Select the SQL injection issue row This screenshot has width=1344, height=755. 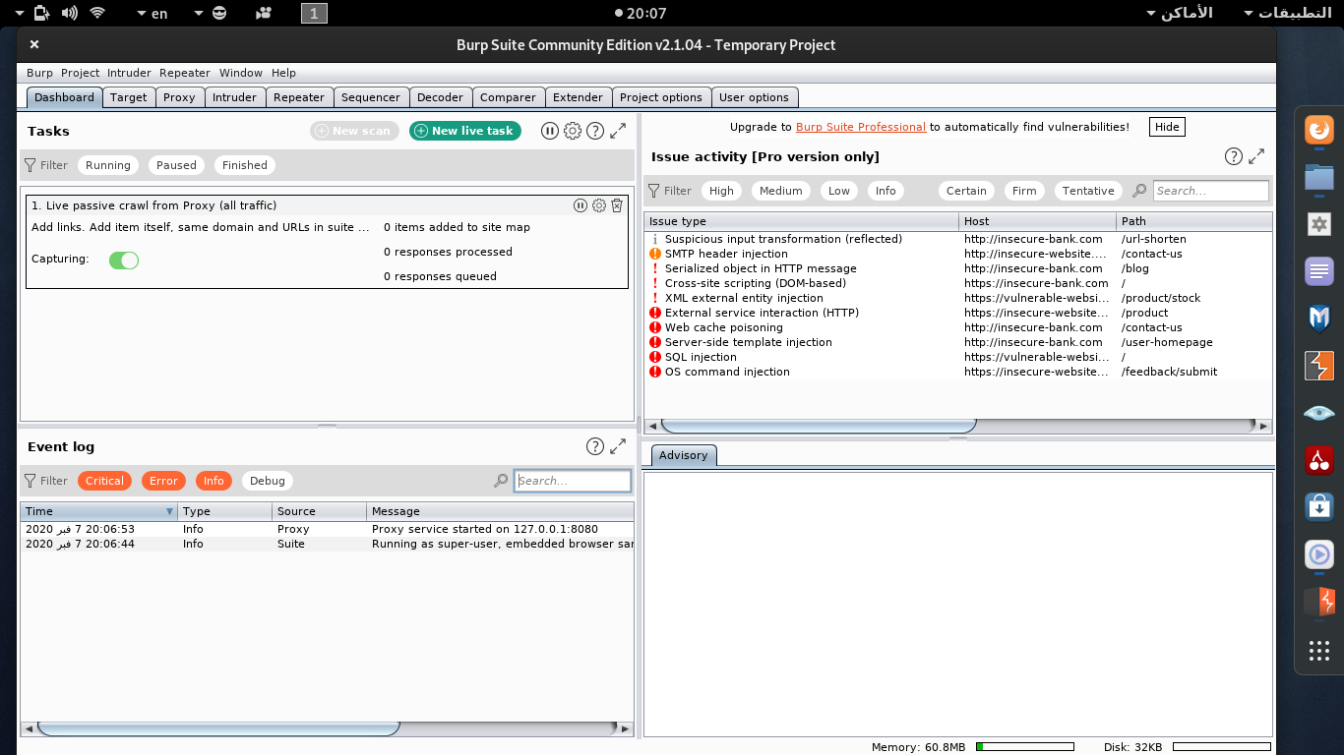pyautogui.click(x=957, y=357)
